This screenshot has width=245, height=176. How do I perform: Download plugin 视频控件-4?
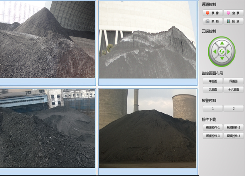click(x=234, y=136)
